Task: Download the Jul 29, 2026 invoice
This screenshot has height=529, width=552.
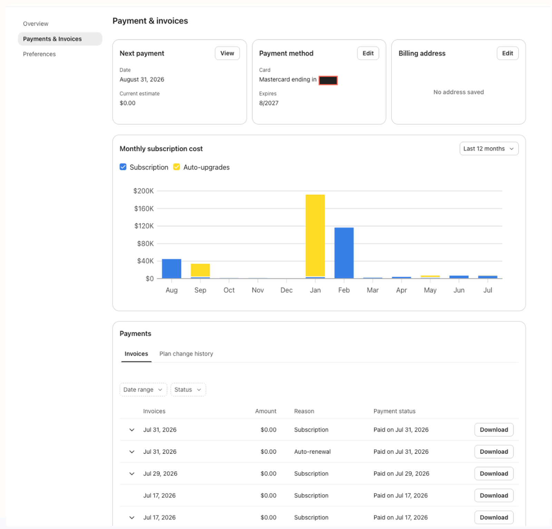Action: [494, 473]
